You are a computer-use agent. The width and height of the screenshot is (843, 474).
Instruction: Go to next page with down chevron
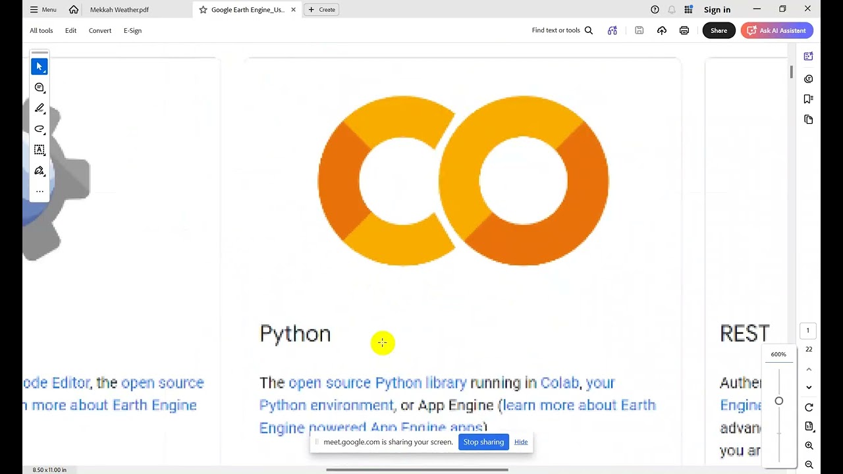pos(809,387)
